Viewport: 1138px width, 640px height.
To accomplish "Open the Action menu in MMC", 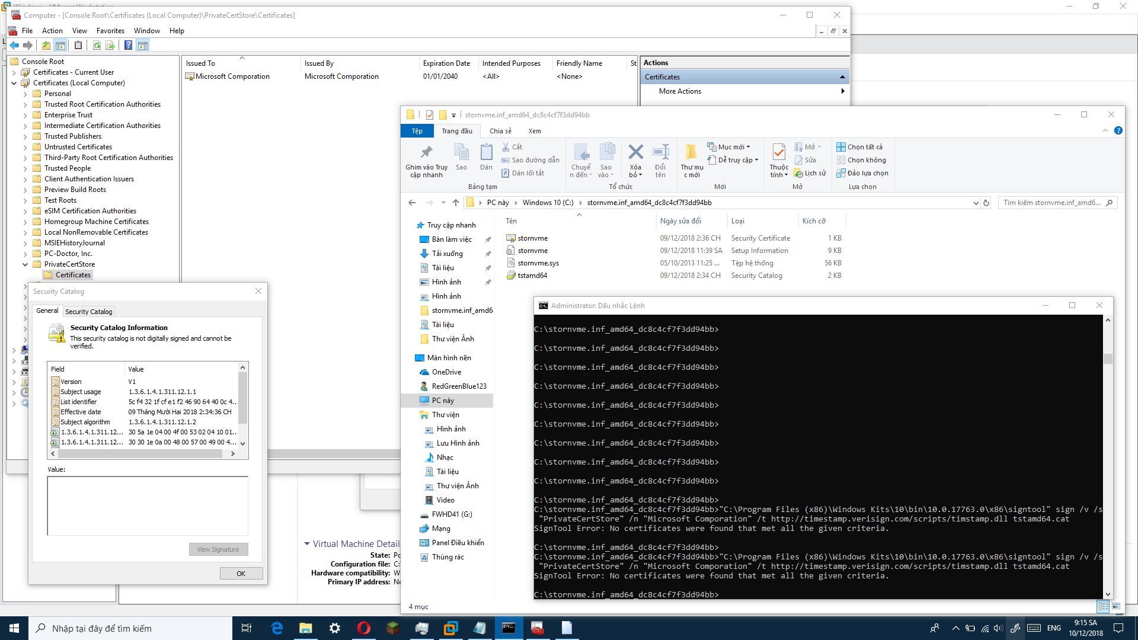I will pyautogui.click(x=52, y=31).
